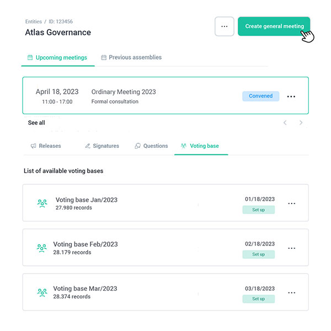Viewport: 331px width, 331px height.
Task: Click the Convened status badge
Action: tap(260, 96)
